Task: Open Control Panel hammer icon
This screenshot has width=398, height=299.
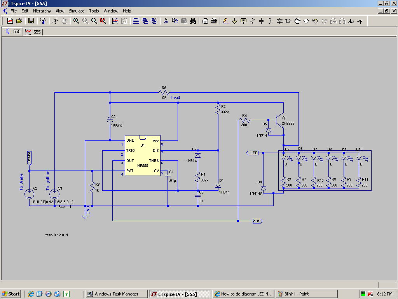Action: pos(43,21)
